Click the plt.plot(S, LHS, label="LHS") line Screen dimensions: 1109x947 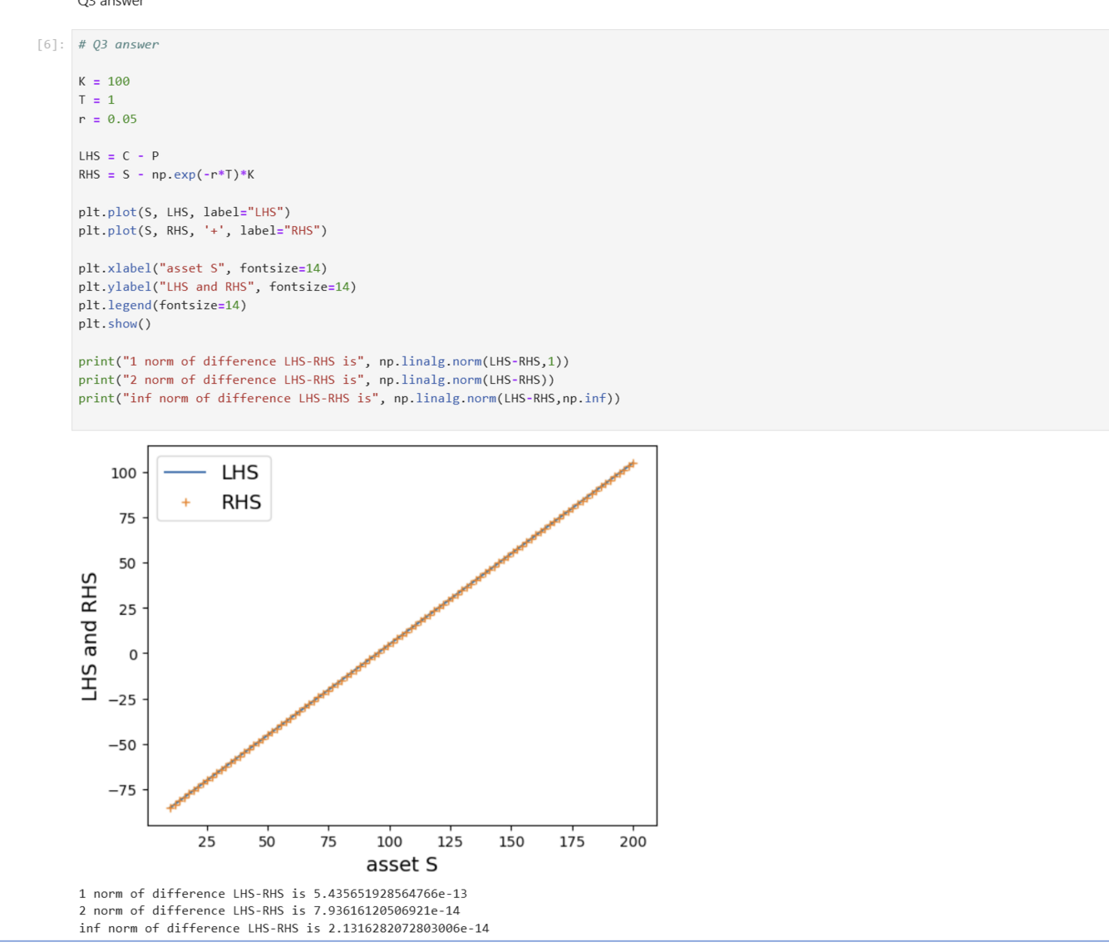pos(185,212)
